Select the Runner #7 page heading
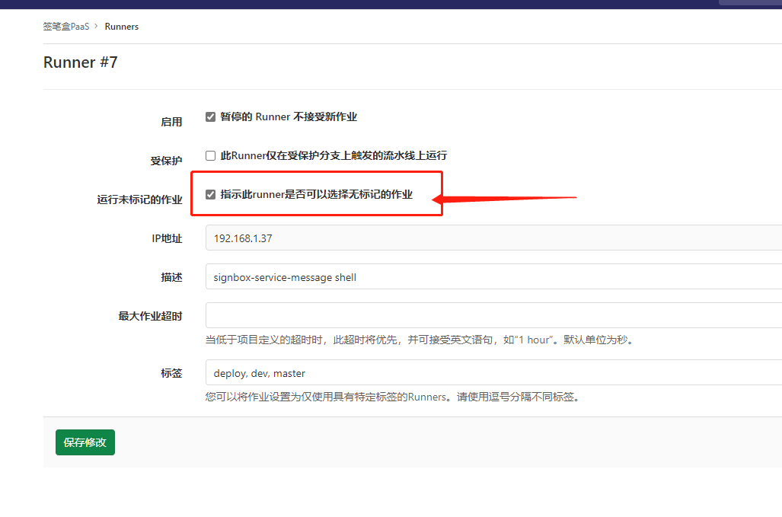782x517 pixels. coord(80,62)
